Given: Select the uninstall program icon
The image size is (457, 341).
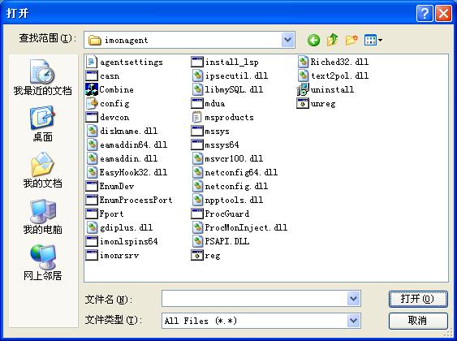Looking at the screenshot, I should coord(303,89).
